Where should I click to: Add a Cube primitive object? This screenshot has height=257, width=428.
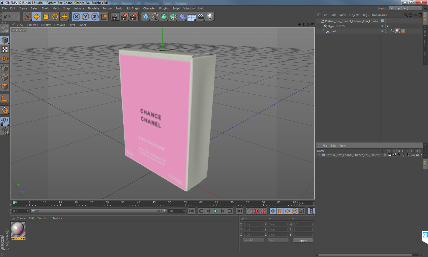click(x=146, y=17)
